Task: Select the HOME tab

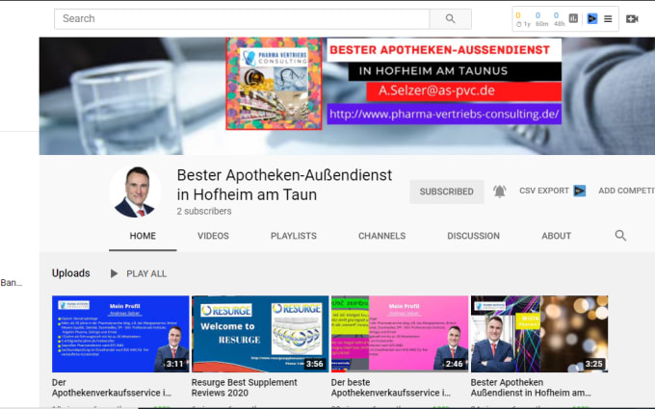Action: click(143, 236)
